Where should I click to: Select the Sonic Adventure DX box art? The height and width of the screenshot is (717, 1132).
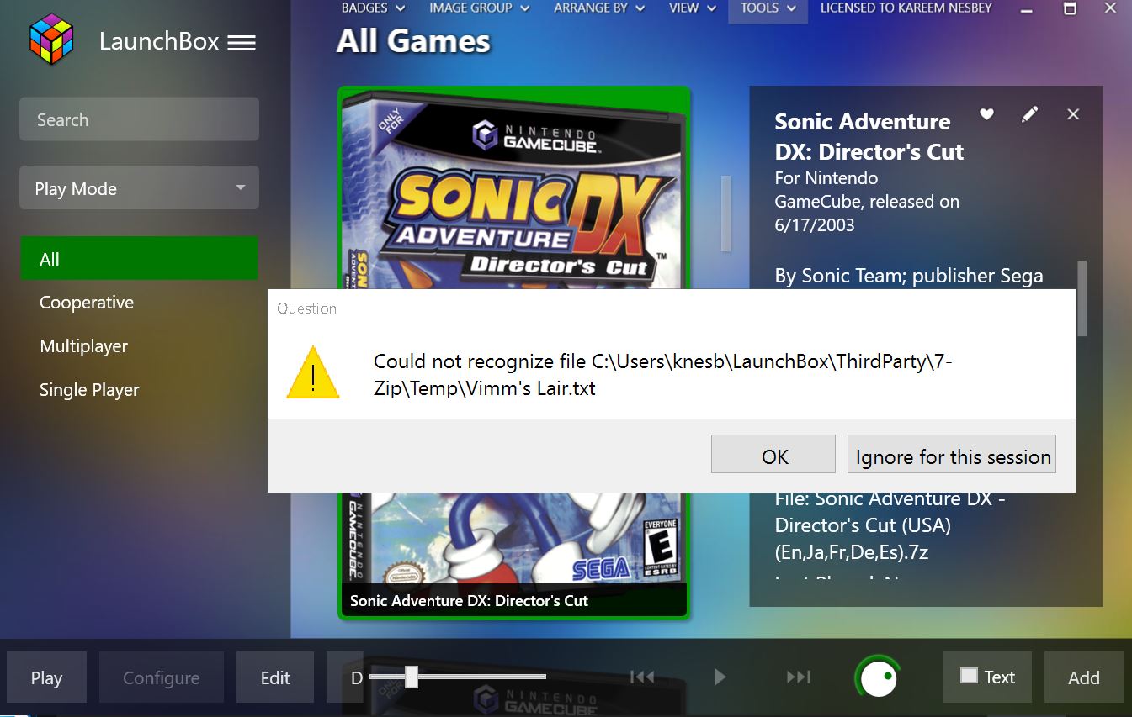coord(514,353)
